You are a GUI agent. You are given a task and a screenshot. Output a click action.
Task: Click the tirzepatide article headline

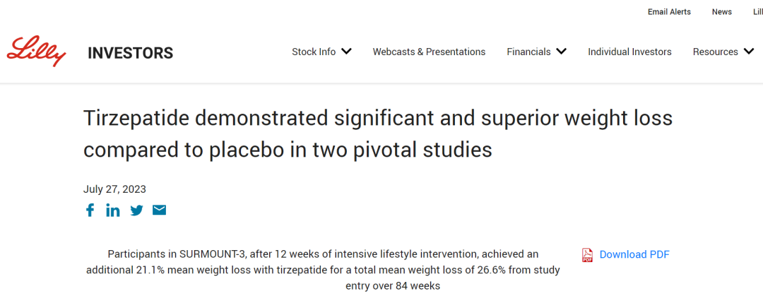(378, 134)
